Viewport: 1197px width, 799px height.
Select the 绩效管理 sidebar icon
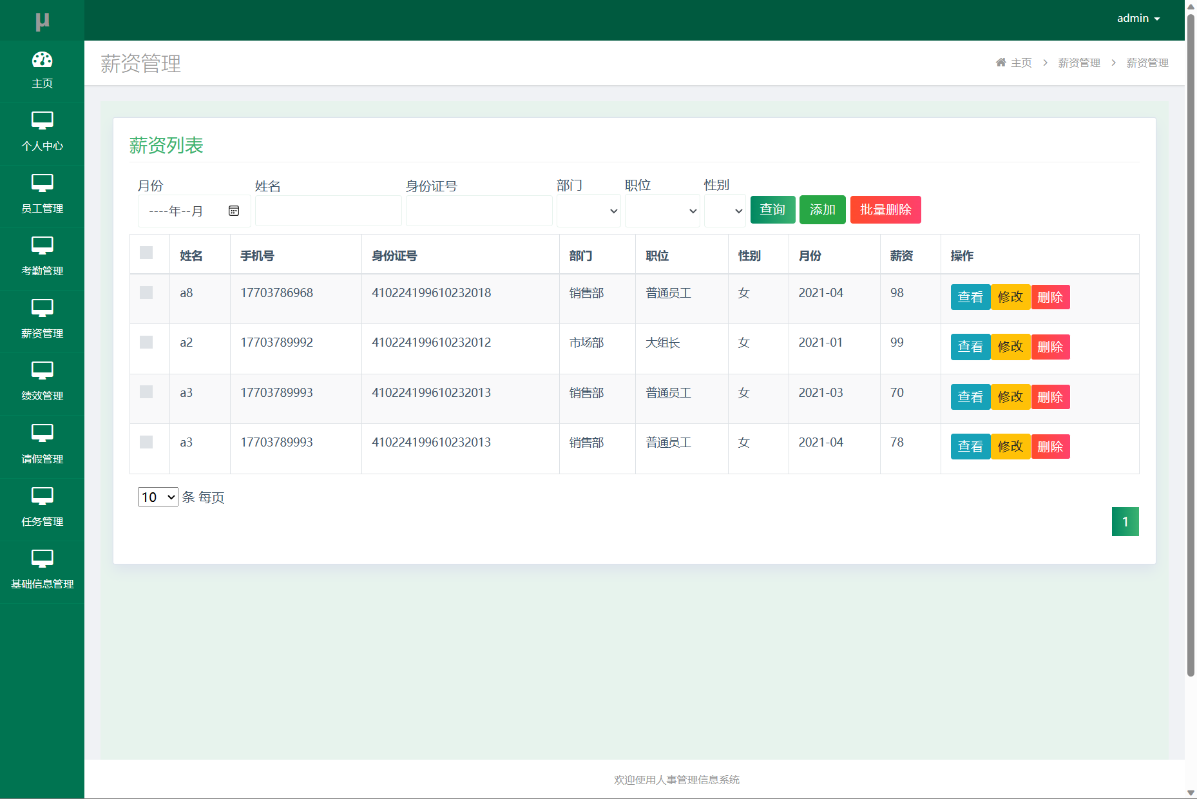tap(42, 371)
